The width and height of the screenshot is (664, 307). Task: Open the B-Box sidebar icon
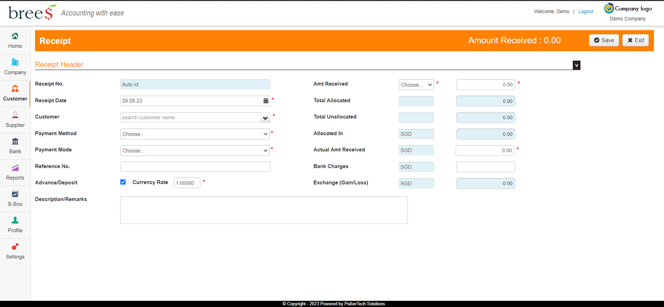pyautogui.click(x=15, y=194)
